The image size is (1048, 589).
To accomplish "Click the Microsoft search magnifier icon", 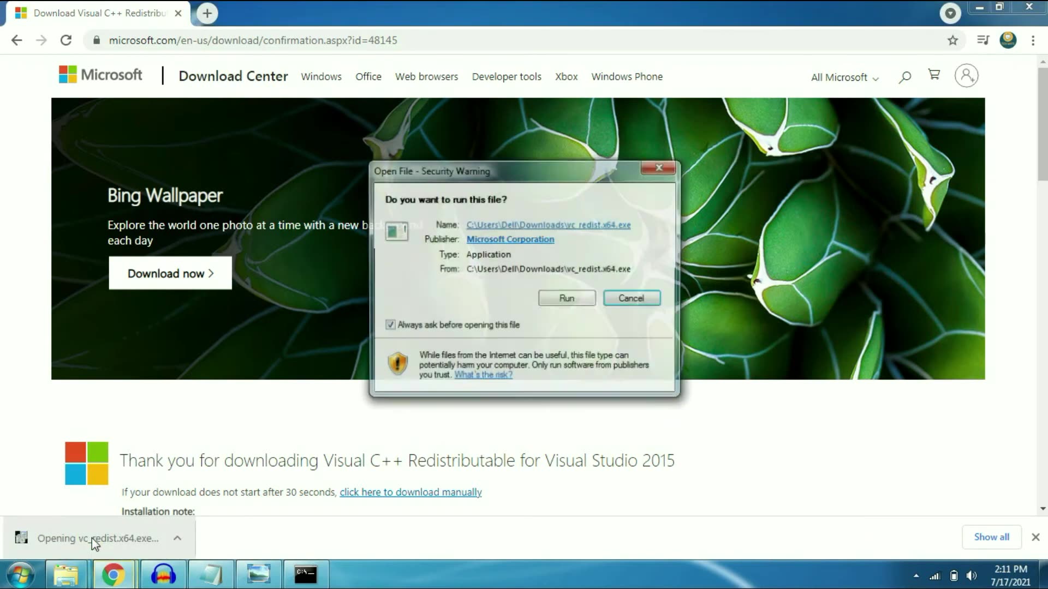I will [x=905, y=77].
